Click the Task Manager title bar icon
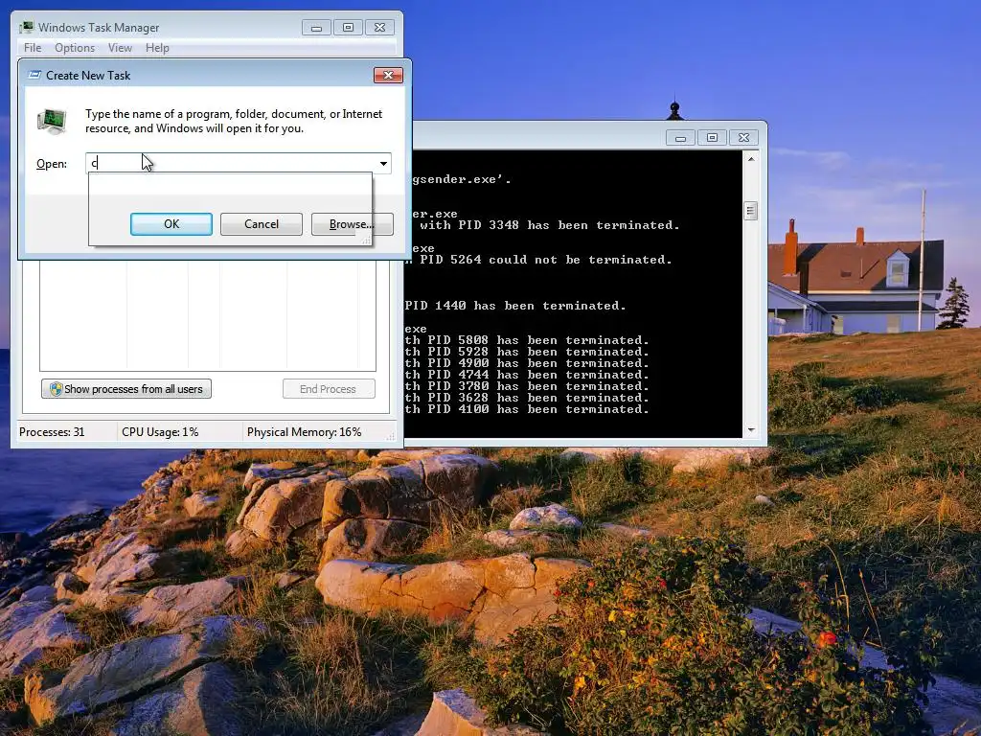981x736 pixels. 26,28
